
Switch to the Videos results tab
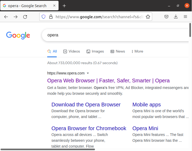(72, 51)
